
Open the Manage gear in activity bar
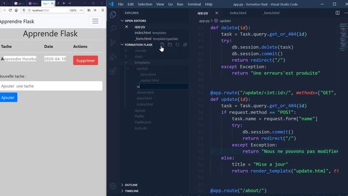[x=113, y=186]
